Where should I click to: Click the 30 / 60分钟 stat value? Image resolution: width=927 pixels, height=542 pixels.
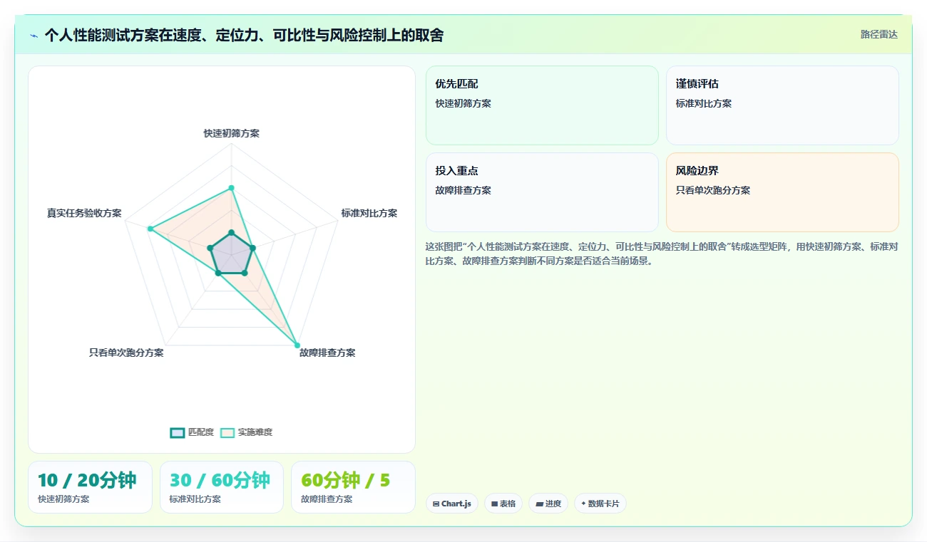(x=220, y=480)
